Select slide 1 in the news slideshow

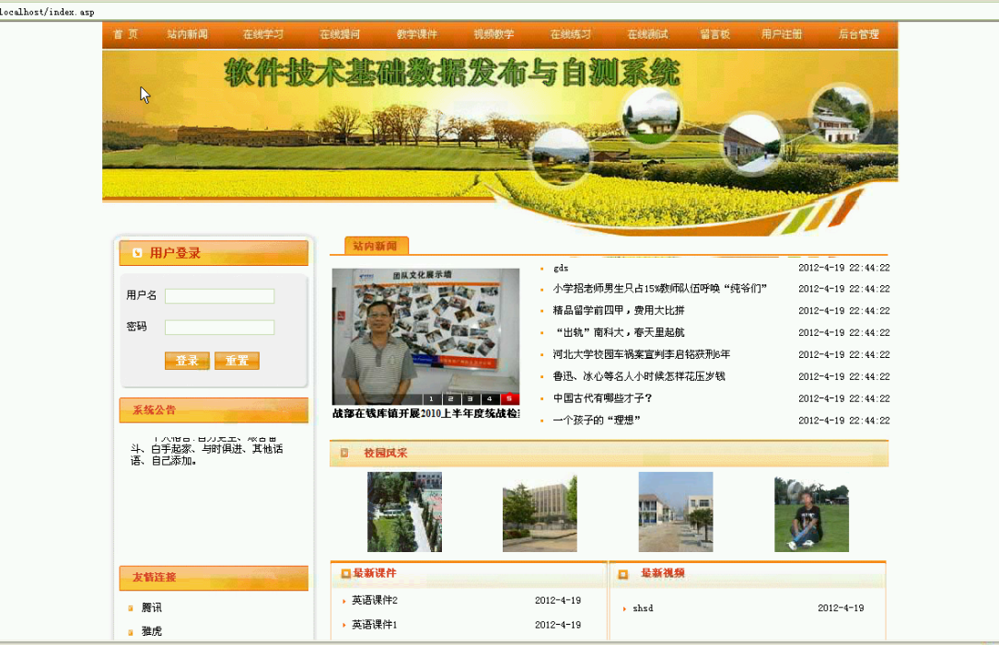pyautogui.click(x=431, y=399)
